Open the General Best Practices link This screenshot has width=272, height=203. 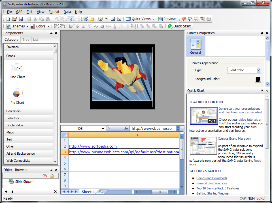211,183
